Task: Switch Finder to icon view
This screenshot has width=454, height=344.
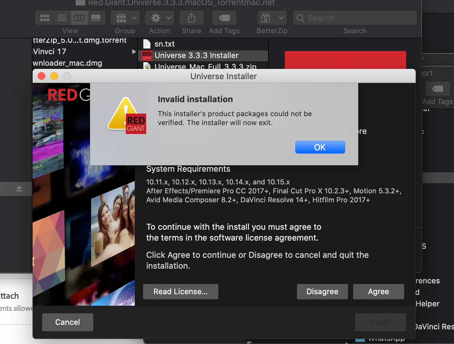Action: pos(44,18)
